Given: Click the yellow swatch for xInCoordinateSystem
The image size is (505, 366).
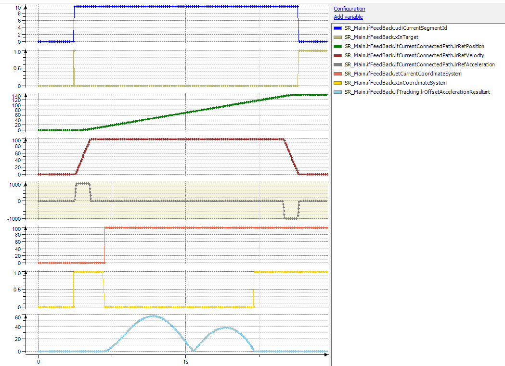Looking at the screenshot, I should [337, 83].
